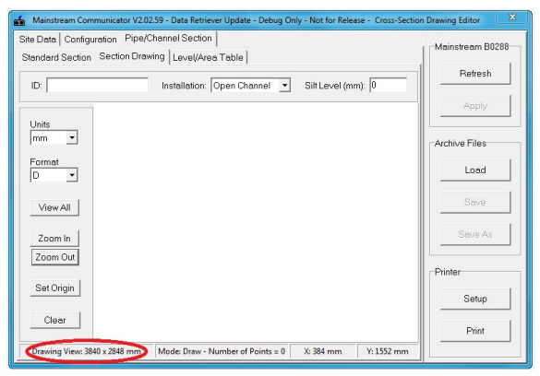Go to the Level/Area Table tab

pyautogui.click(x=208, y=57)
